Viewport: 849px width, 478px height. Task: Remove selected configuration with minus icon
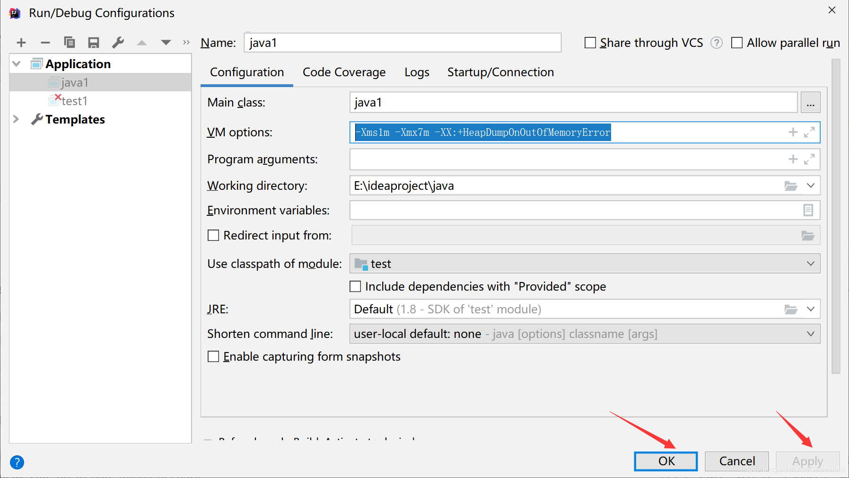(x=45, y=43)
